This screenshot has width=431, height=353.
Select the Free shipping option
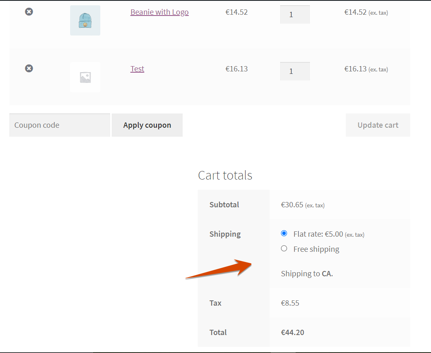pos(284,248)
